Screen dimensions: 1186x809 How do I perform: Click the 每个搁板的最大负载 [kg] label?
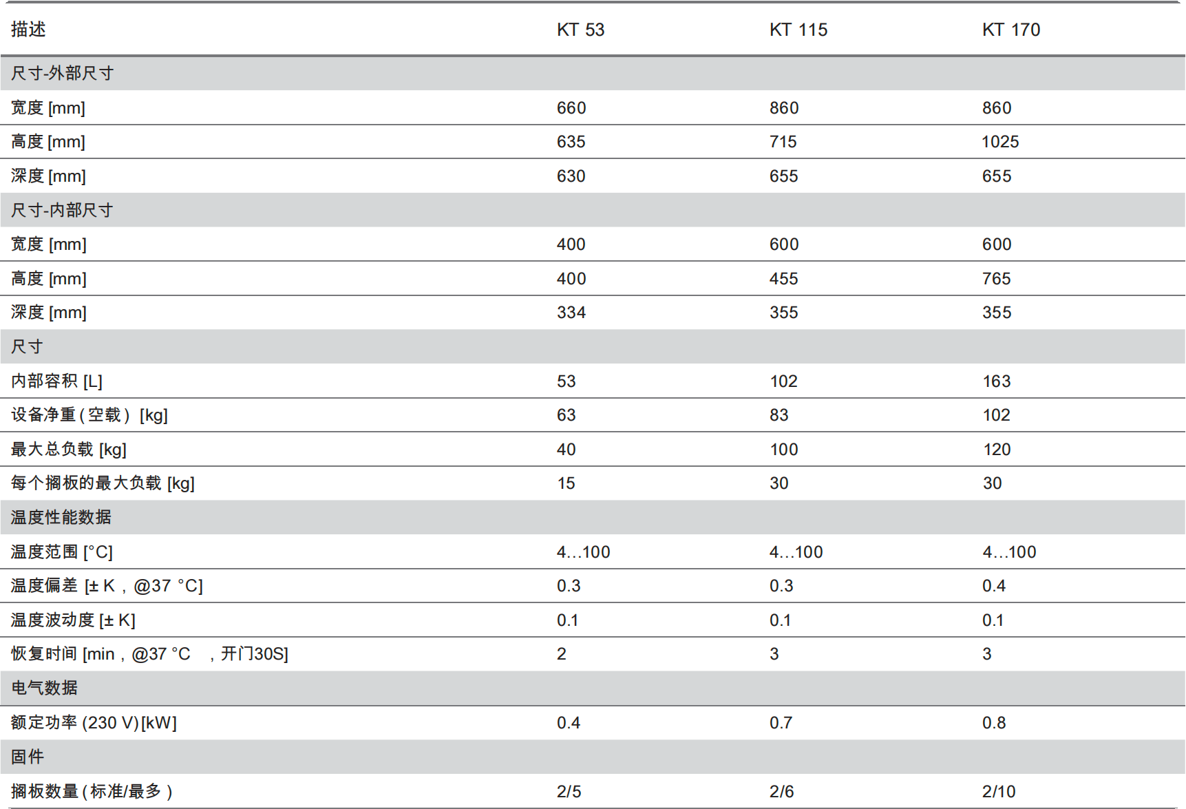tap(103, 483)
